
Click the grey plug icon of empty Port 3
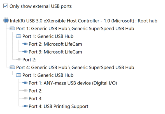point(25,98)
